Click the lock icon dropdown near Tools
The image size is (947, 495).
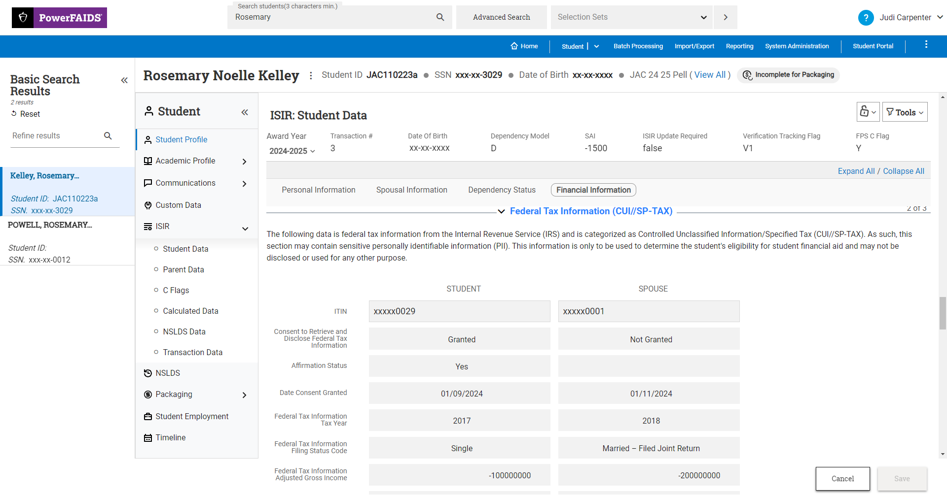click(x=868, y=112)
